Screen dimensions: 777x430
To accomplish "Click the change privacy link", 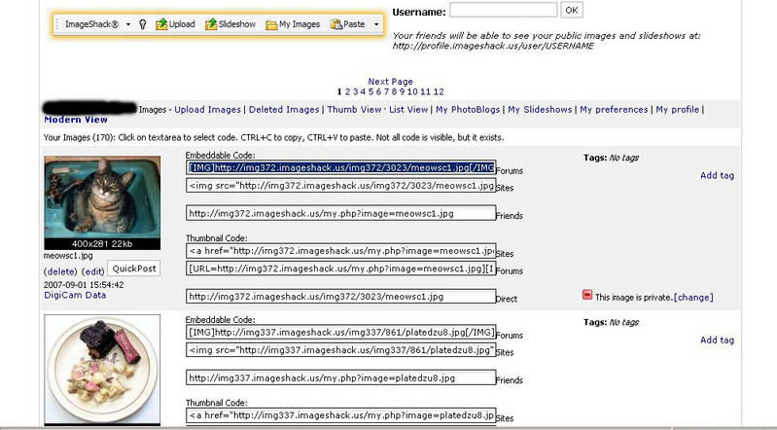I will [693, 297].
